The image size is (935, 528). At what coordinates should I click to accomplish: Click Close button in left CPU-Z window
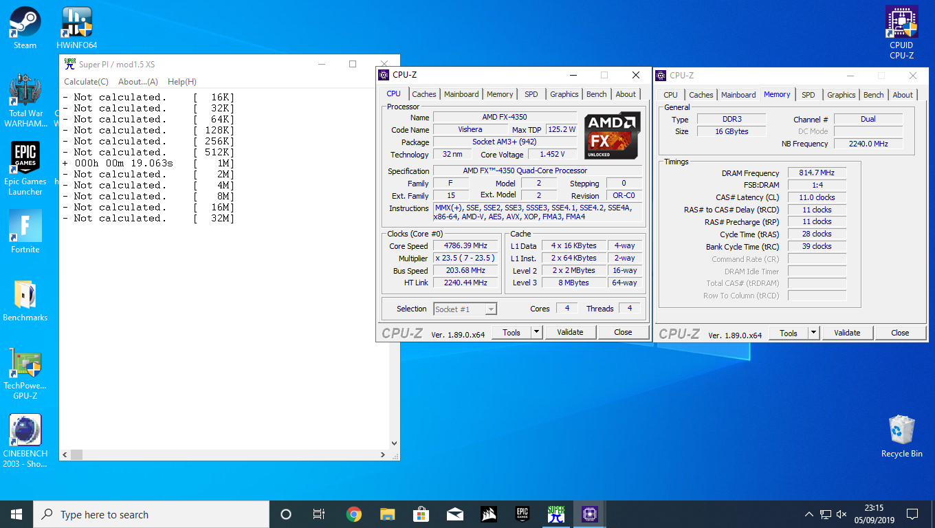coord(624,333)
